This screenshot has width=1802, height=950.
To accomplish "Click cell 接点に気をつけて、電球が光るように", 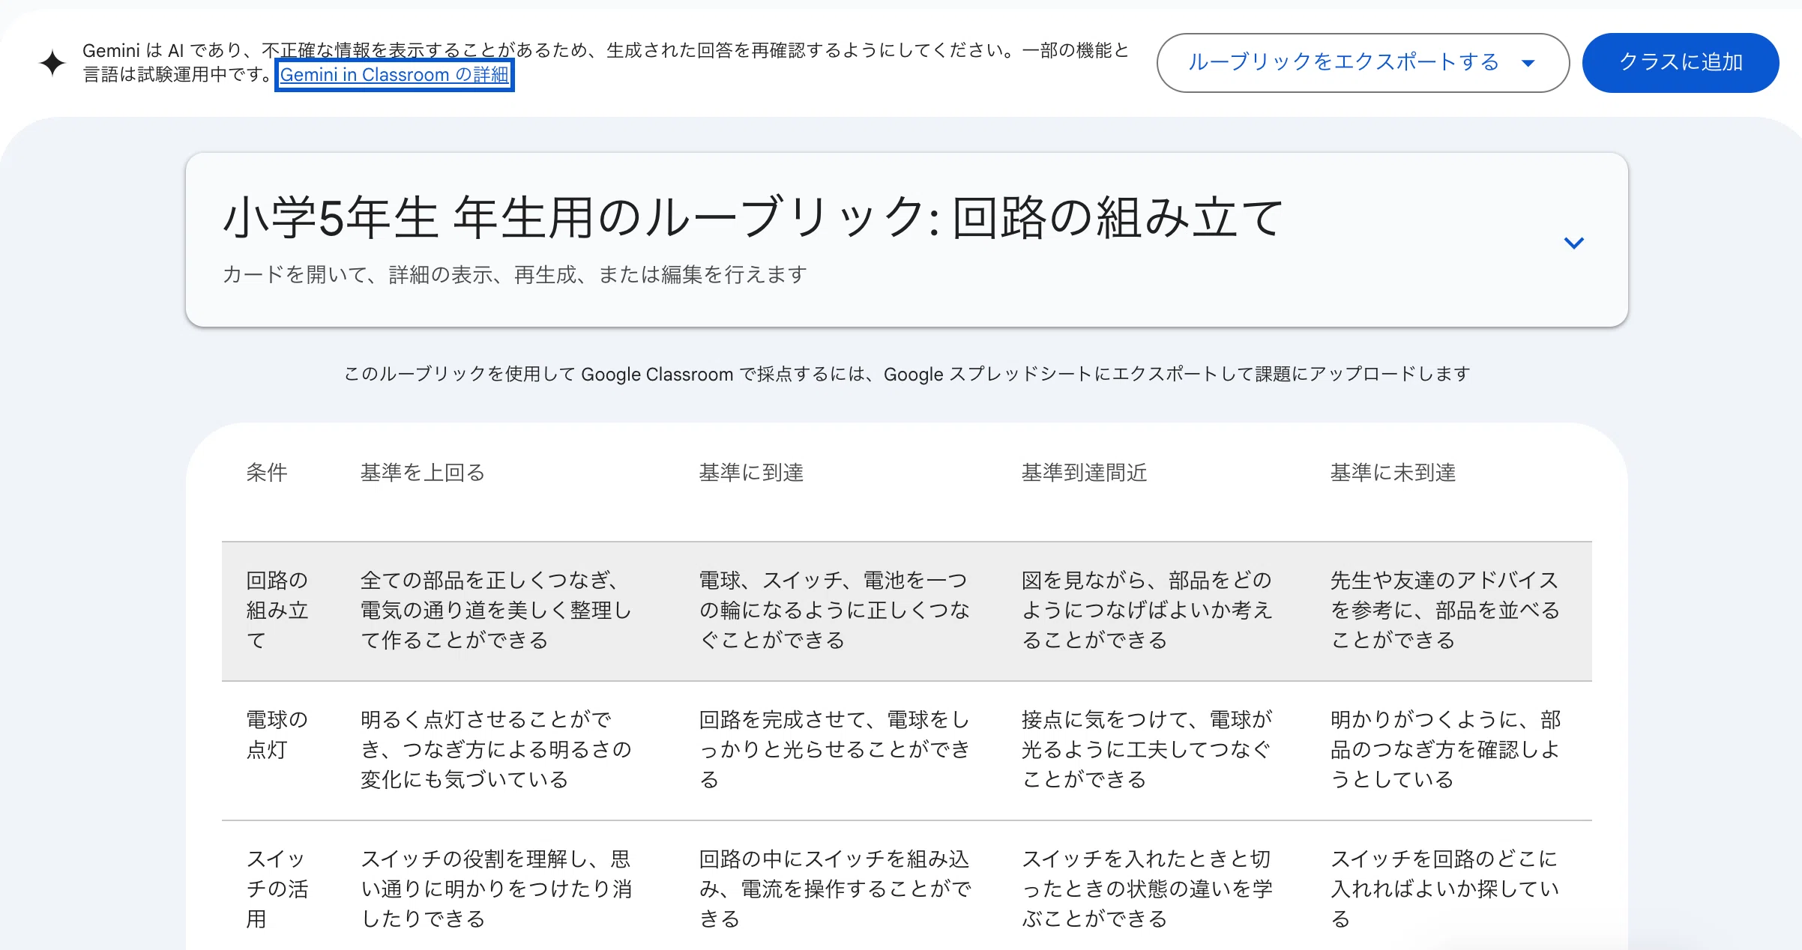I will [x=1147, y=749].
